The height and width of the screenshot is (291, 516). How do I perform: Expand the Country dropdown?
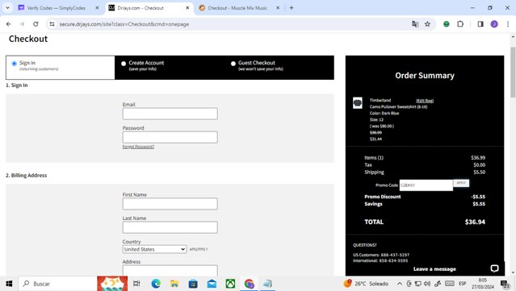[x=155, y=249]
